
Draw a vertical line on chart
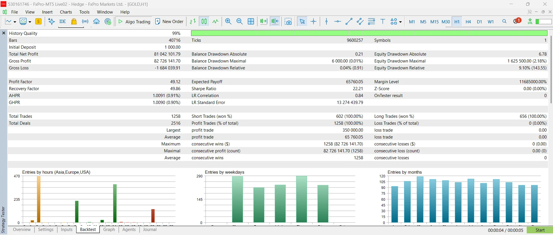326,22
